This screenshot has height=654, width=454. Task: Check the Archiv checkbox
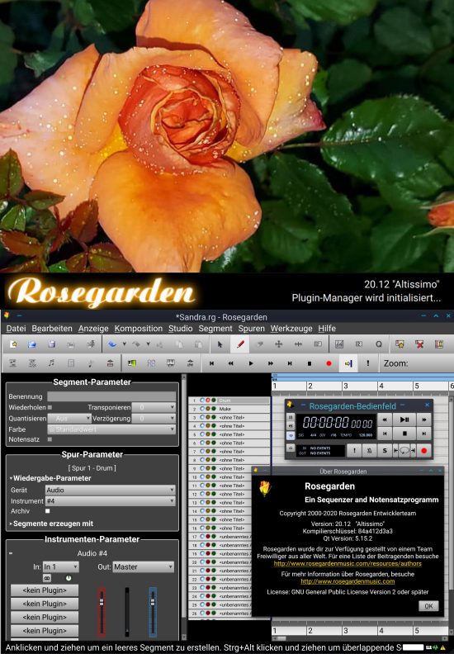tap(48, 511)
